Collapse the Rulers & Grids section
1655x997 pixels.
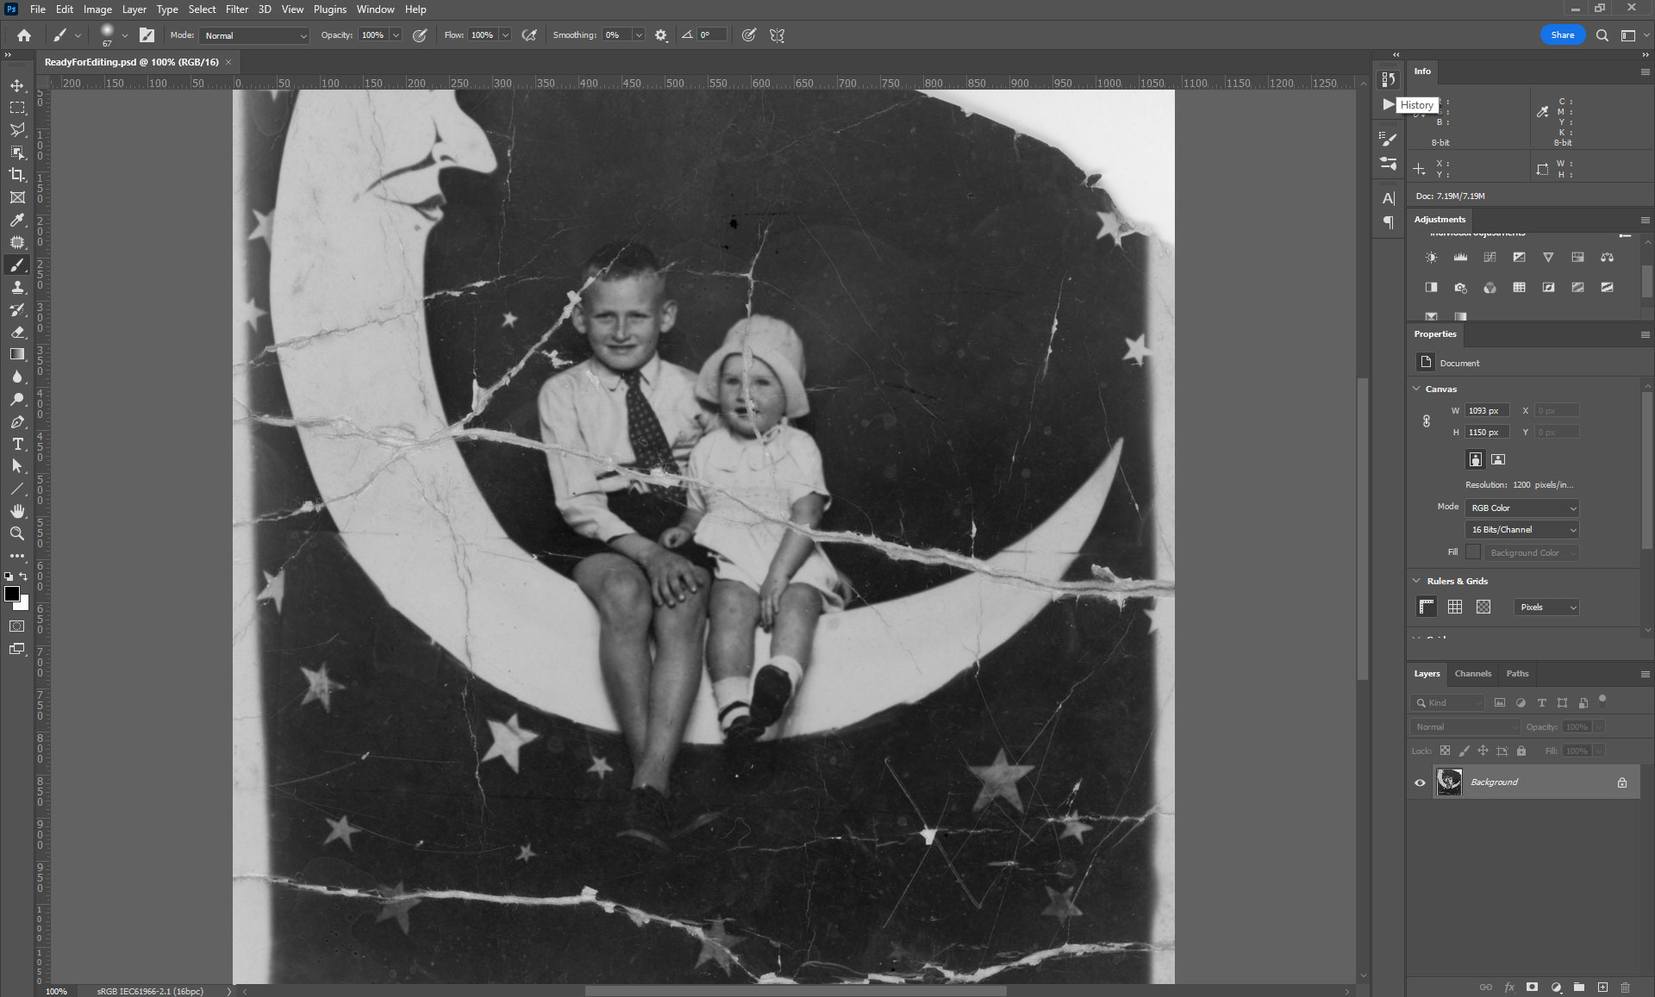click(1416, 581)
